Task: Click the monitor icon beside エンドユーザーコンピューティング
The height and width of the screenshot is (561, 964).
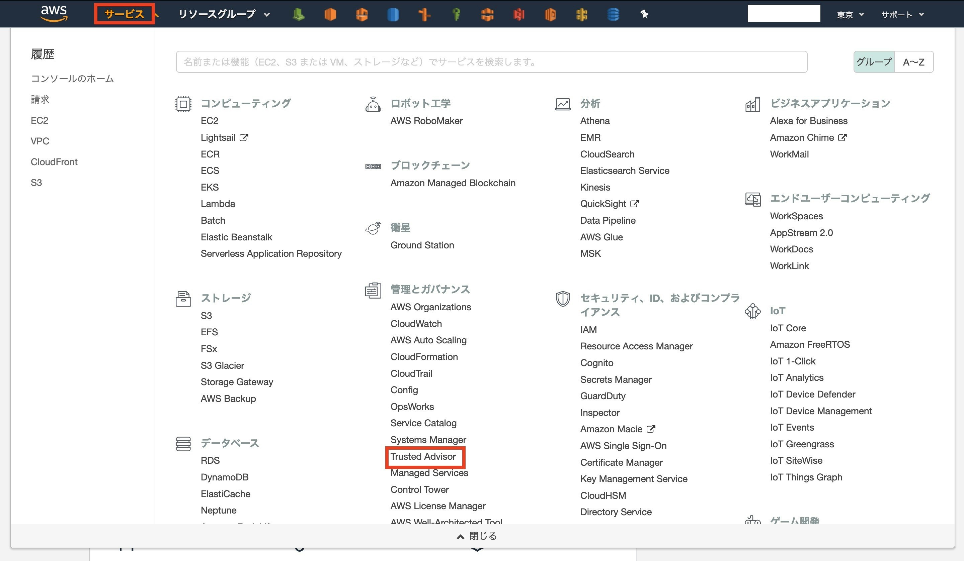Action: 752,199
